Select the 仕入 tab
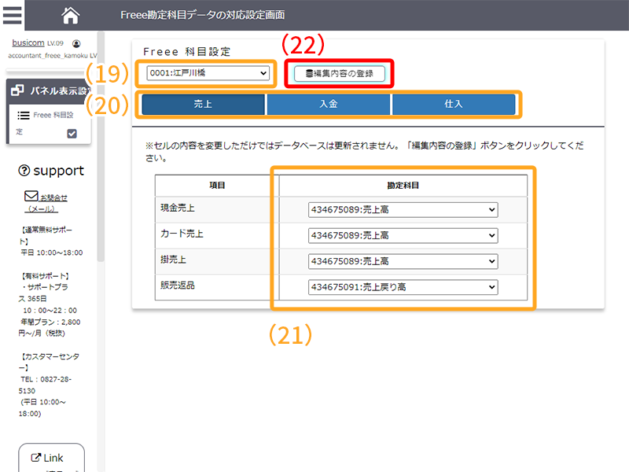The height and width of the screenshot is (472, 629). click(x=454, y=104)
